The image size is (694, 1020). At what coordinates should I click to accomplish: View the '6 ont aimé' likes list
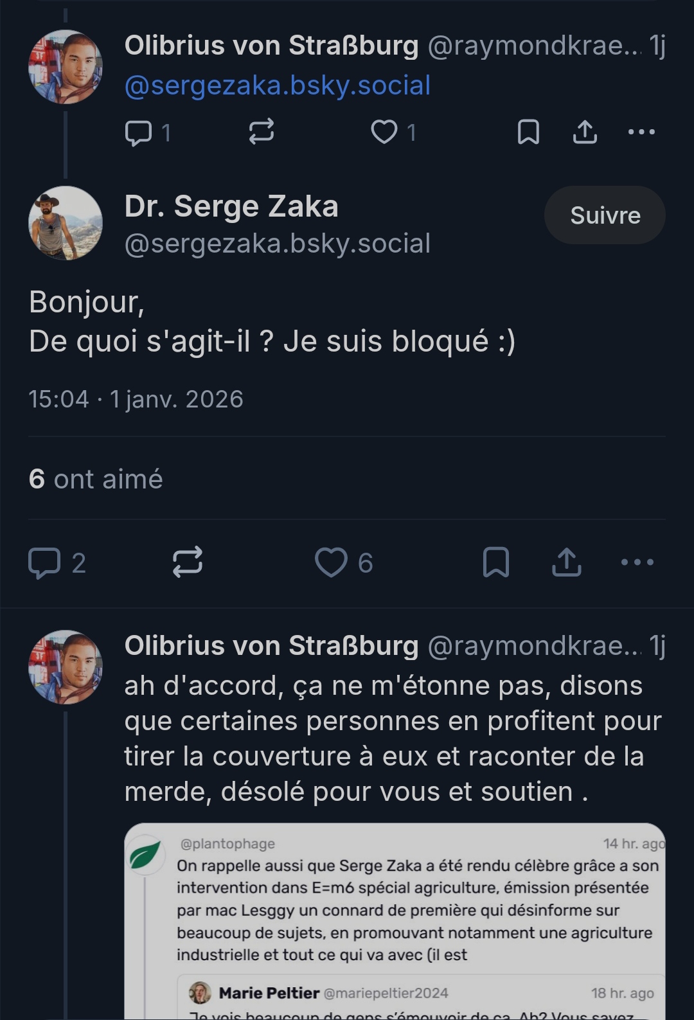96,479
